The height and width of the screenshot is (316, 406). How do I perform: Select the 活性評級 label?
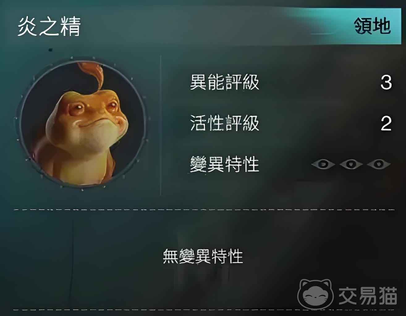[x=224, y=123]
